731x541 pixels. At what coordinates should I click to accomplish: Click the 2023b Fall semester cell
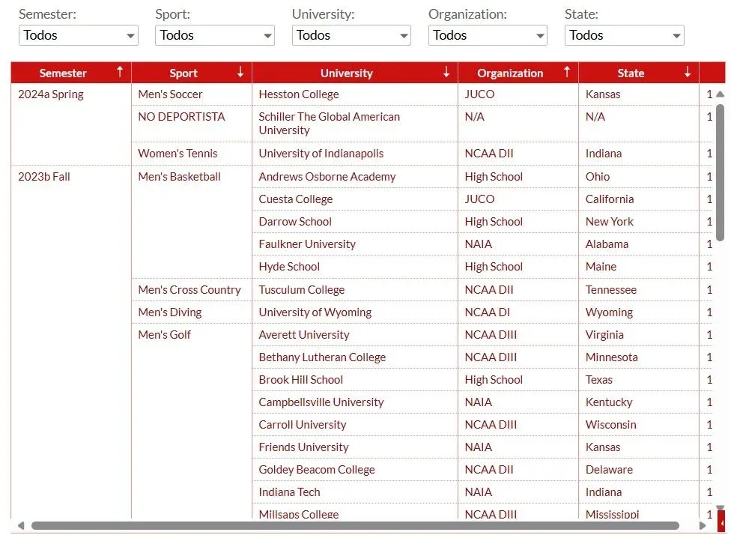44,177
